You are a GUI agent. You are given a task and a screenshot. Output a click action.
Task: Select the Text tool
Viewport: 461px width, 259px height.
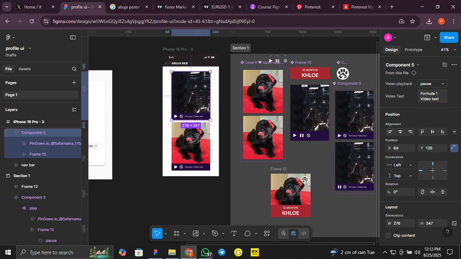point(234,233)
